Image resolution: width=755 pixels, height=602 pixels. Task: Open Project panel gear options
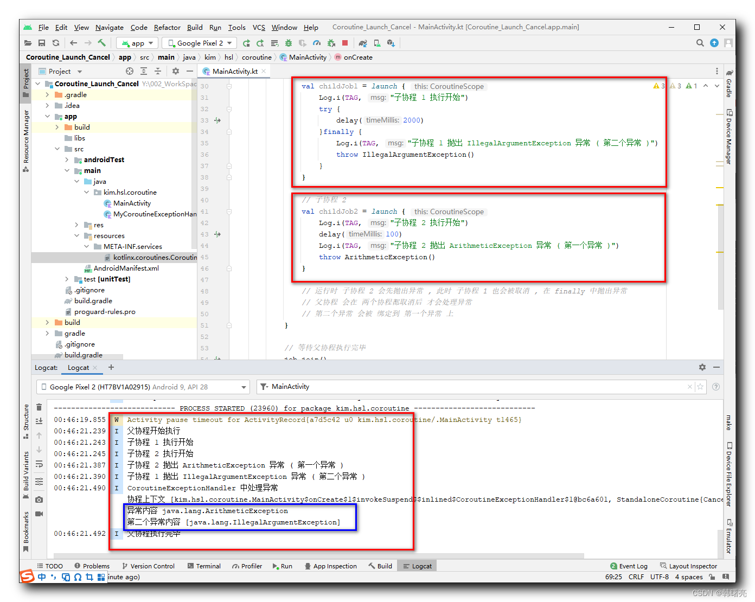point(176,71)
